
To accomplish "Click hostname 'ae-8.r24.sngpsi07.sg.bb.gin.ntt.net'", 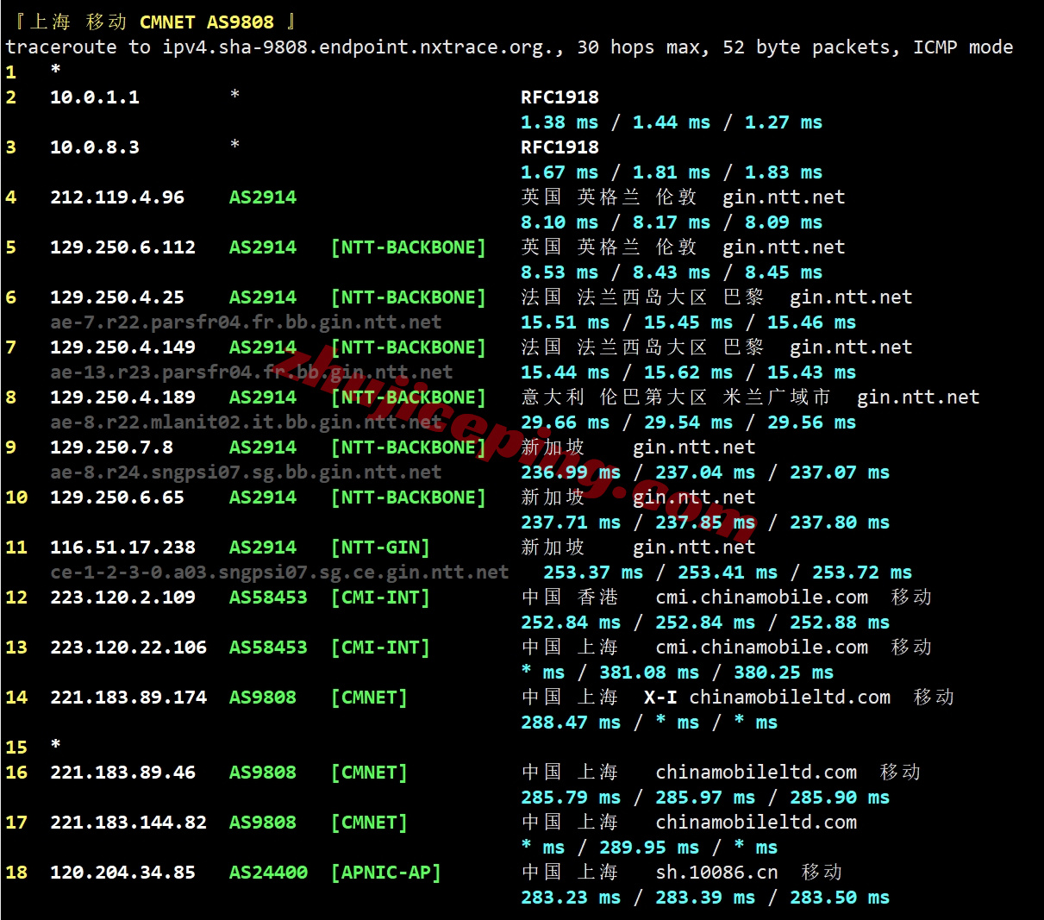I will [x=246, y=473].
